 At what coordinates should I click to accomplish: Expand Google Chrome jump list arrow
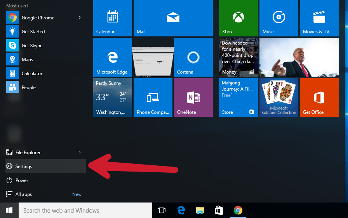[80, 17]
